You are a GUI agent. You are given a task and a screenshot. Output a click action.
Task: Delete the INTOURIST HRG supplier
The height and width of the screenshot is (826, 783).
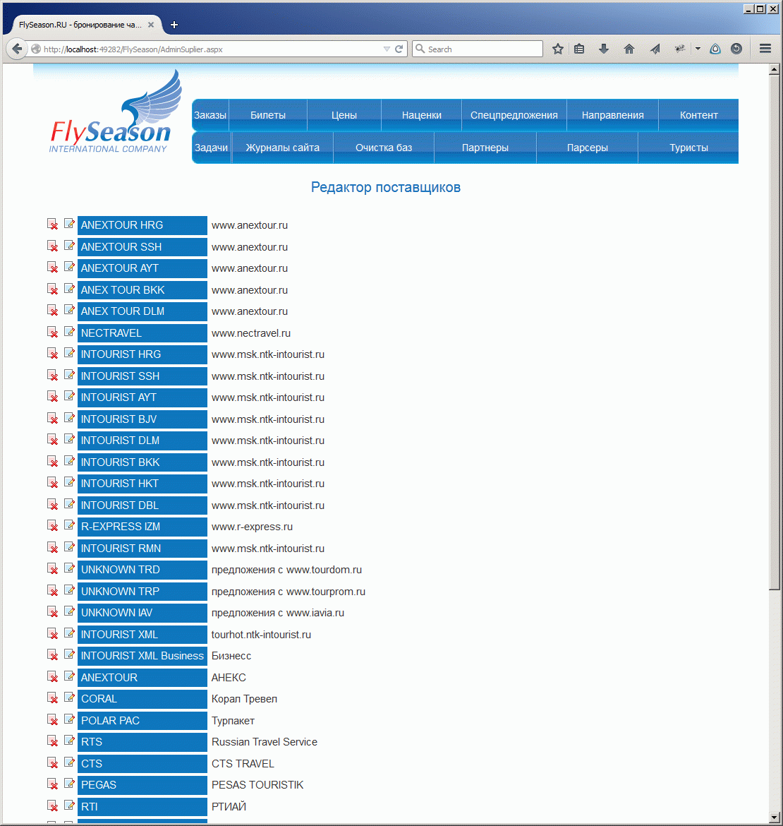tap(53, 354)
